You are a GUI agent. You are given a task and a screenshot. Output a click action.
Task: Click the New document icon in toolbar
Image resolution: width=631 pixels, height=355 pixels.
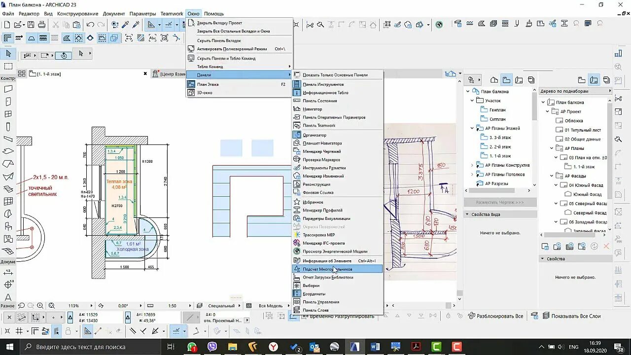(7, 25)
